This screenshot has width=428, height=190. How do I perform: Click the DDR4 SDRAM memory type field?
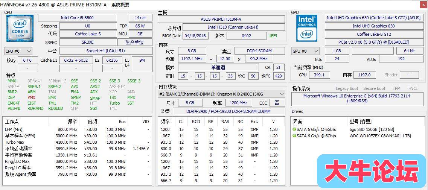click(260, 51)
